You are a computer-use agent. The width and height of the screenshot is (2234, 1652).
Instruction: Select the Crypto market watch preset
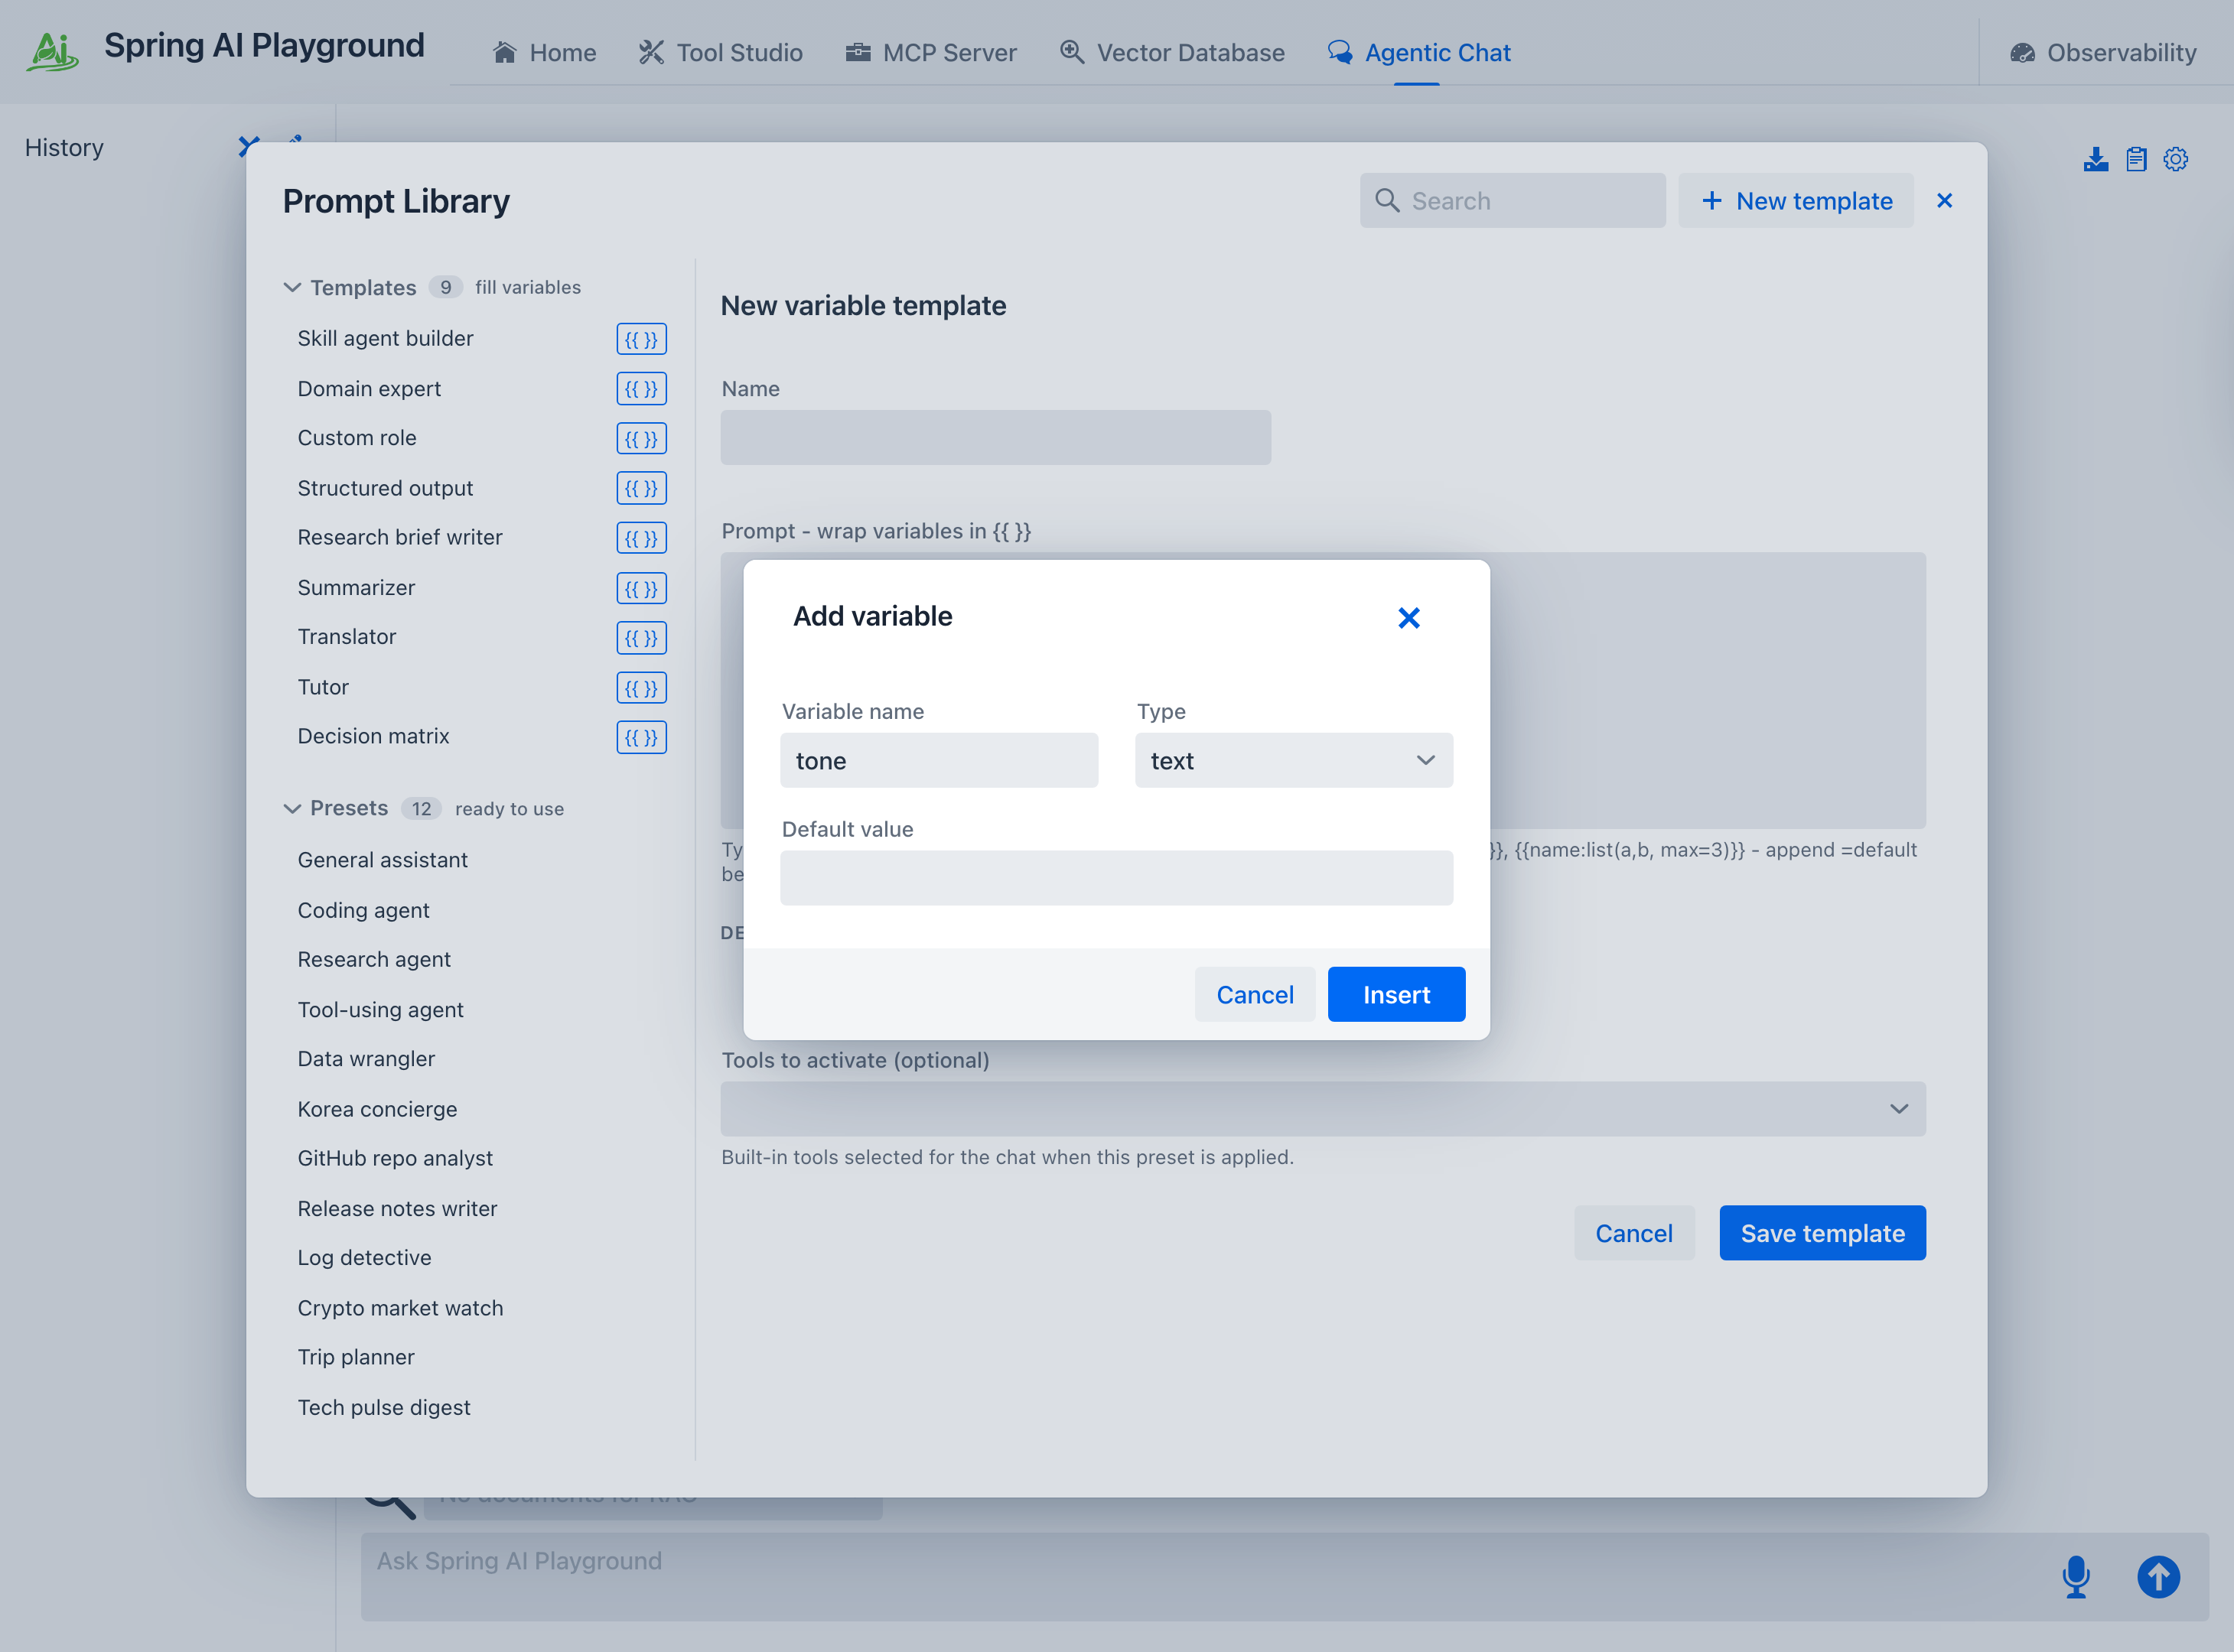click(x=400, y=1308)
